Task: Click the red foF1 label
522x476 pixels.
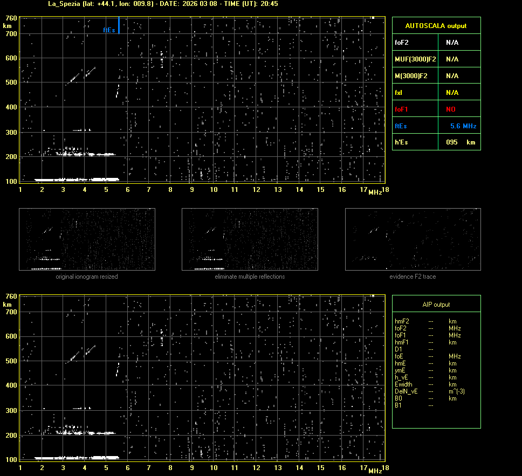Action: coord(402,109)
